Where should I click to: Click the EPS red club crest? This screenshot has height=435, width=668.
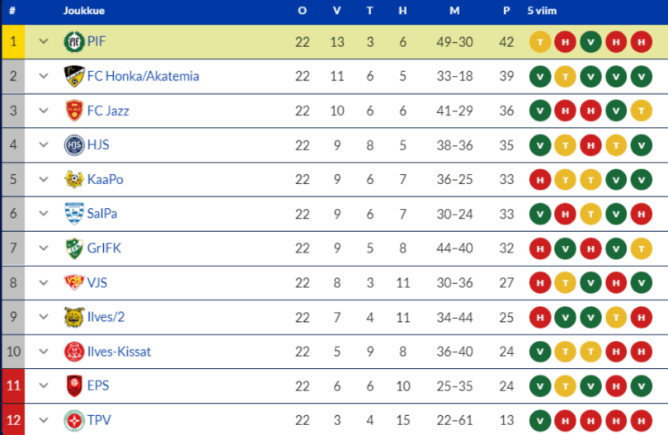[73, 385]
